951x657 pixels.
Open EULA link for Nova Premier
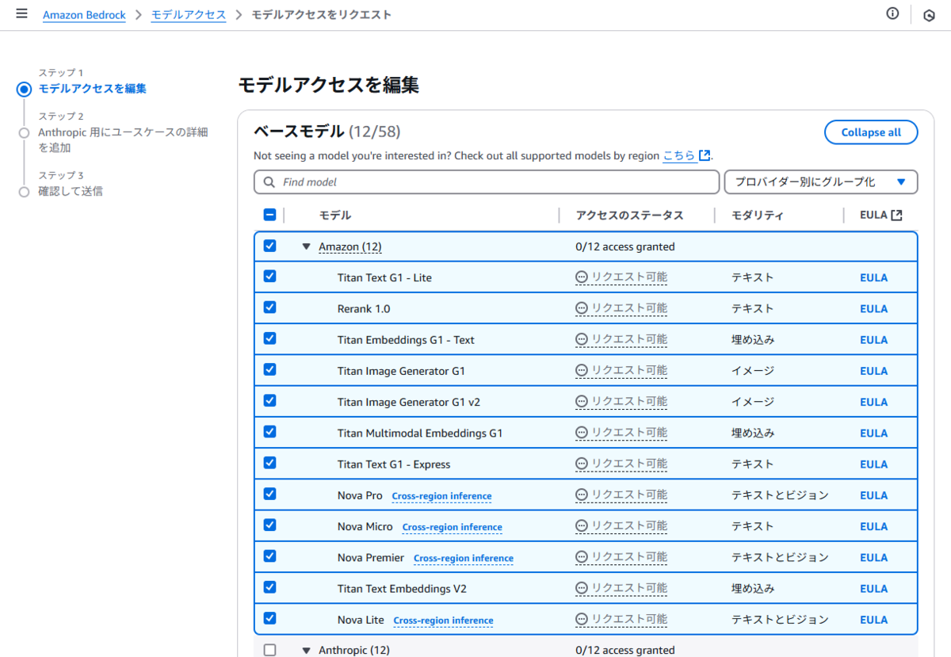[873, 558]
